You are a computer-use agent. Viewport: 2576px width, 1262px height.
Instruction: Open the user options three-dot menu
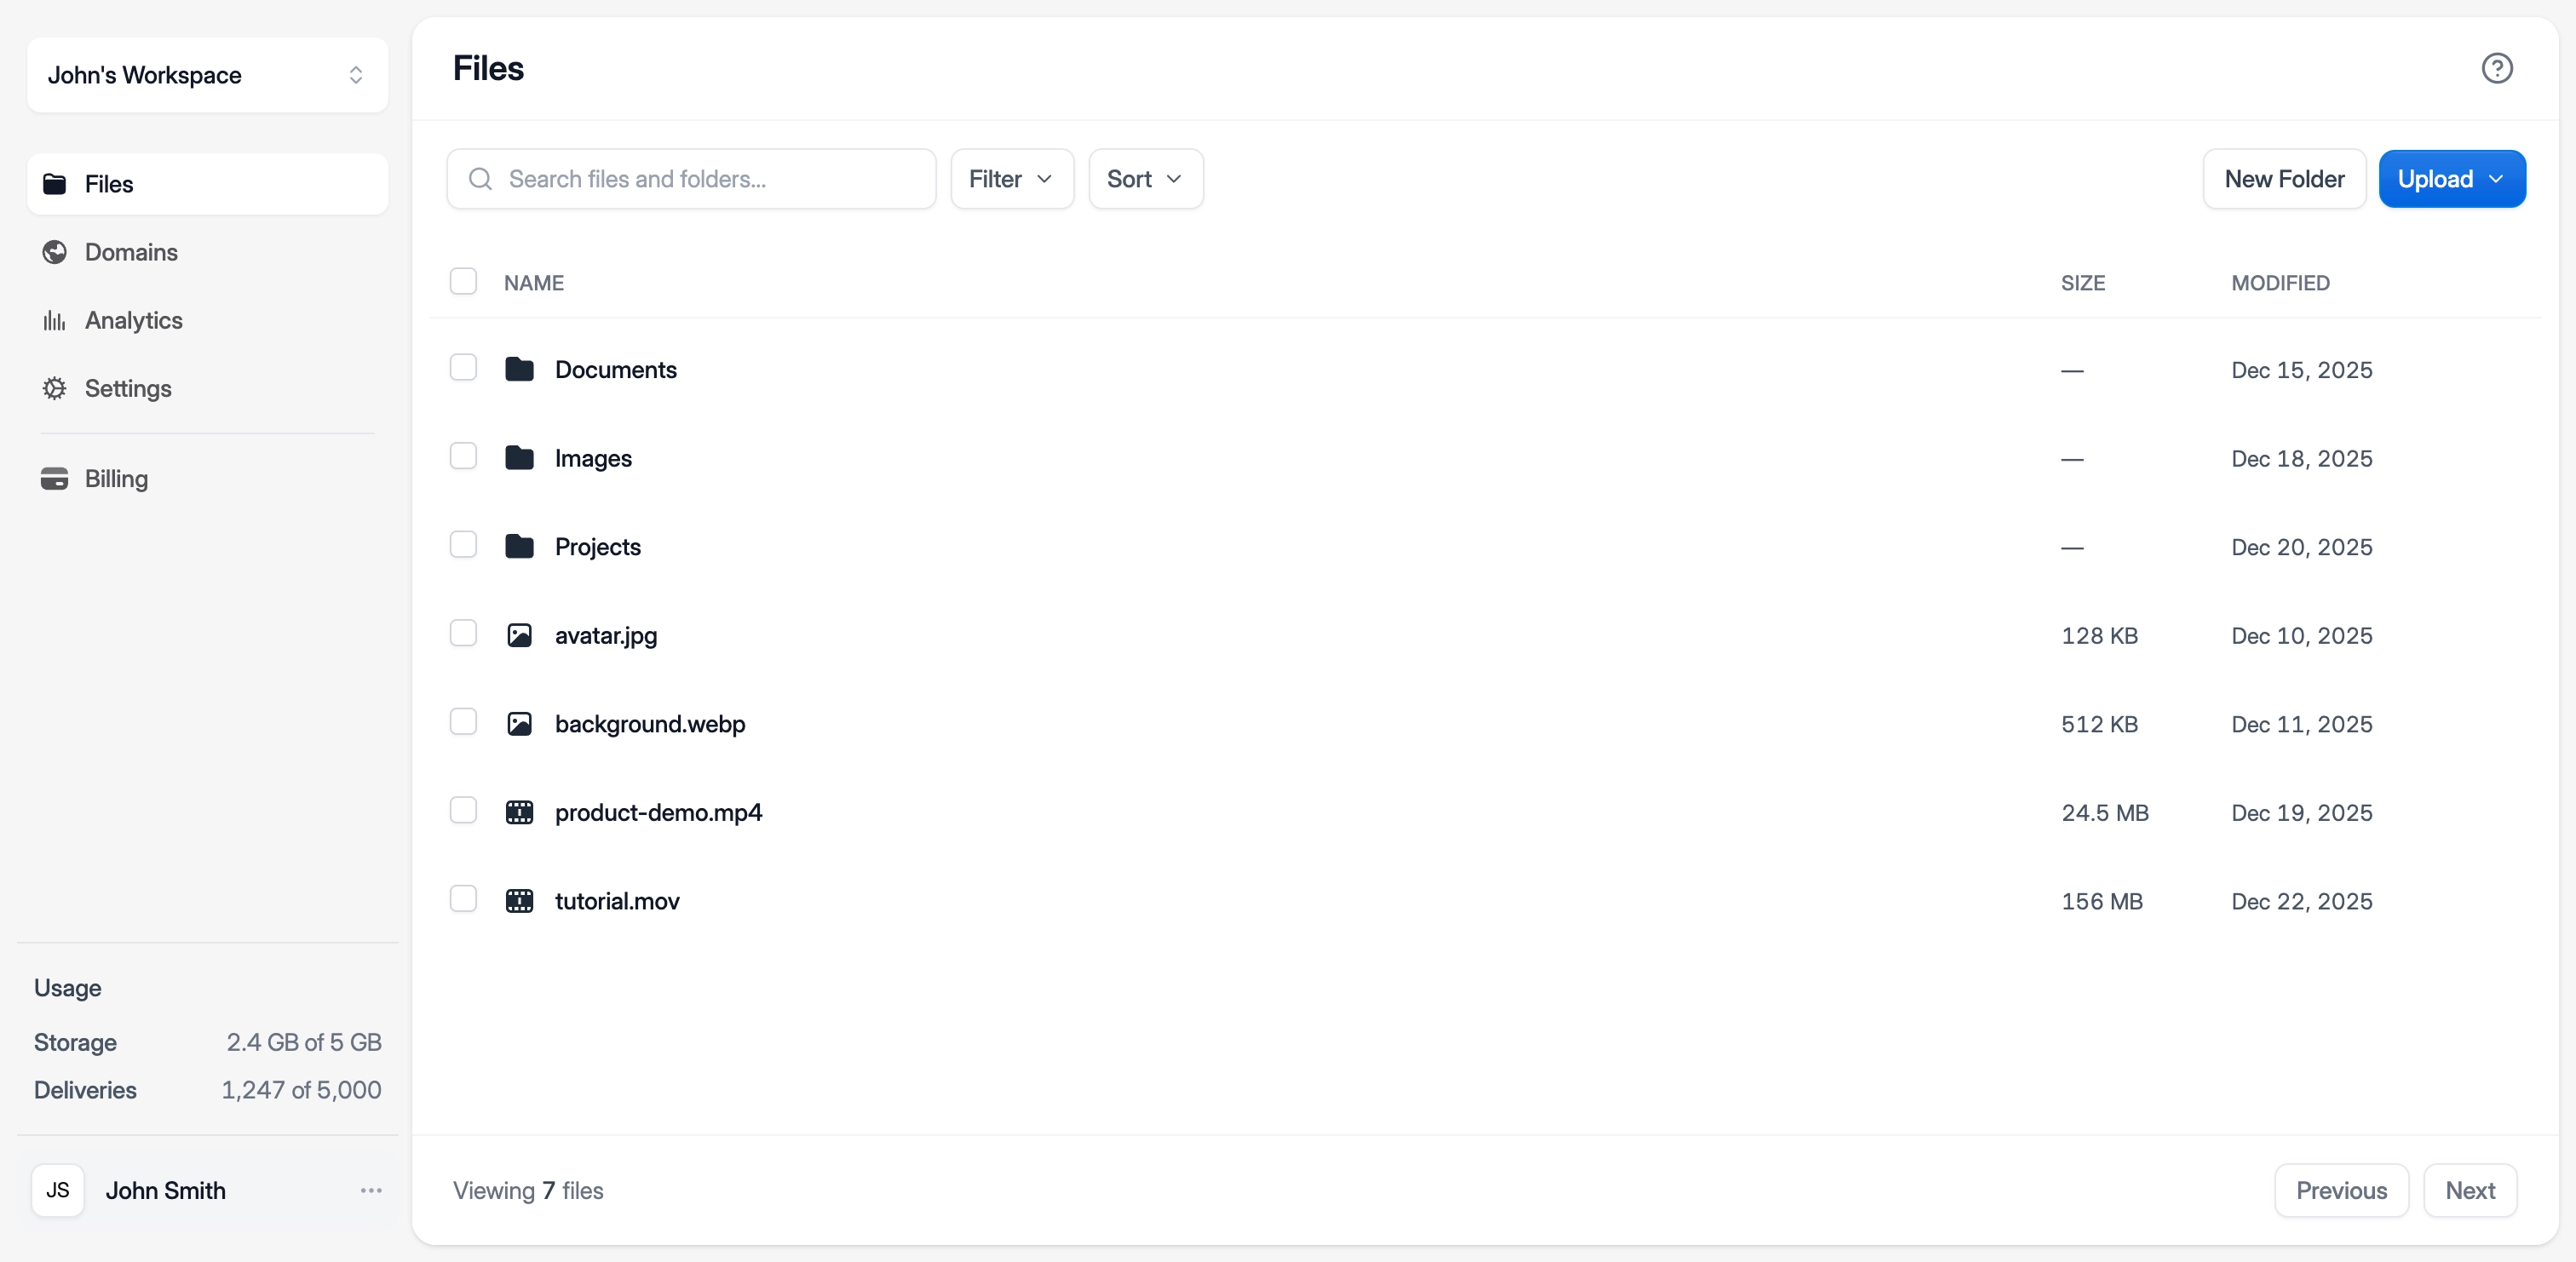tap(371, 1190)
